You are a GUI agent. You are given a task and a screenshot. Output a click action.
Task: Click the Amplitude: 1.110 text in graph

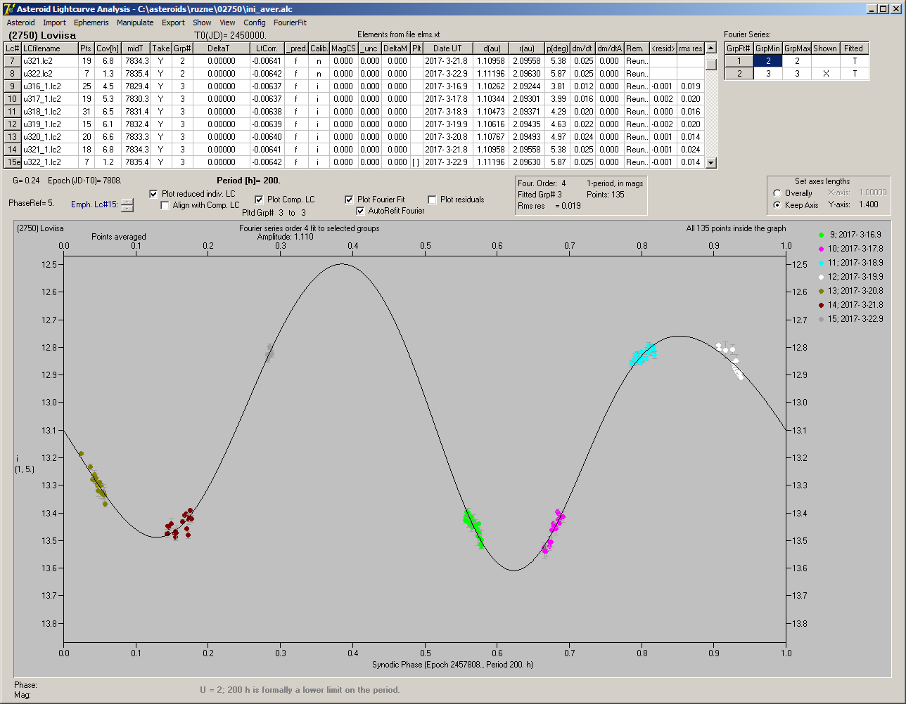285,237
